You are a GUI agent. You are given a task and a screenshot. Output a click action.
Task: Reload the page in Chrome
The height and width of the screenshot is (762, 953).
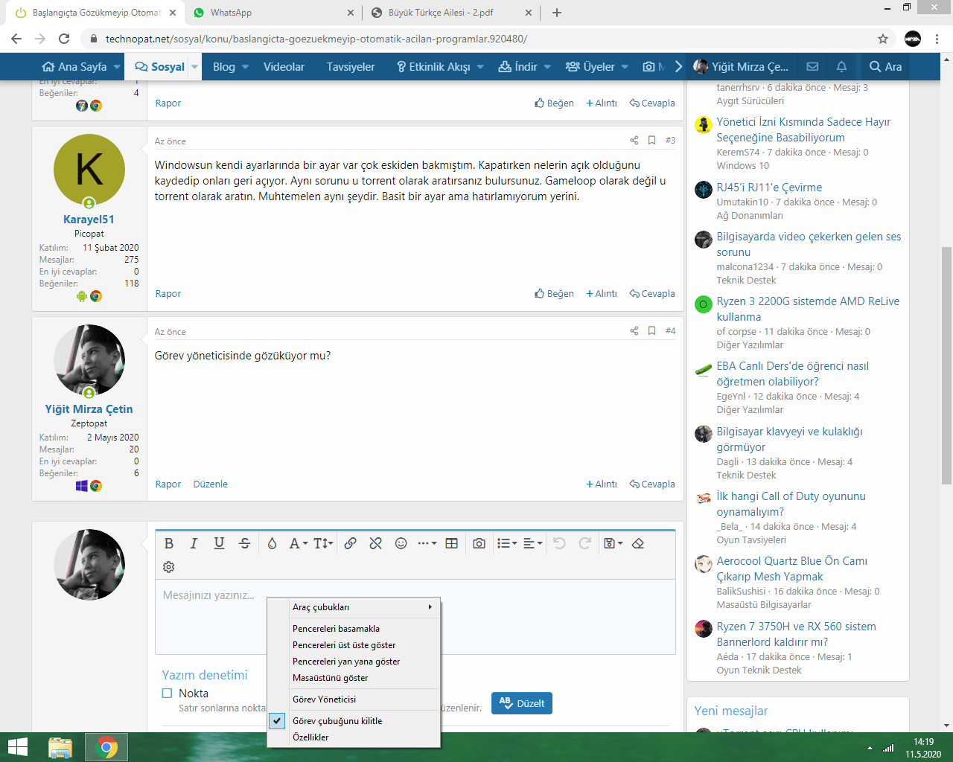[x=64, y=39]
